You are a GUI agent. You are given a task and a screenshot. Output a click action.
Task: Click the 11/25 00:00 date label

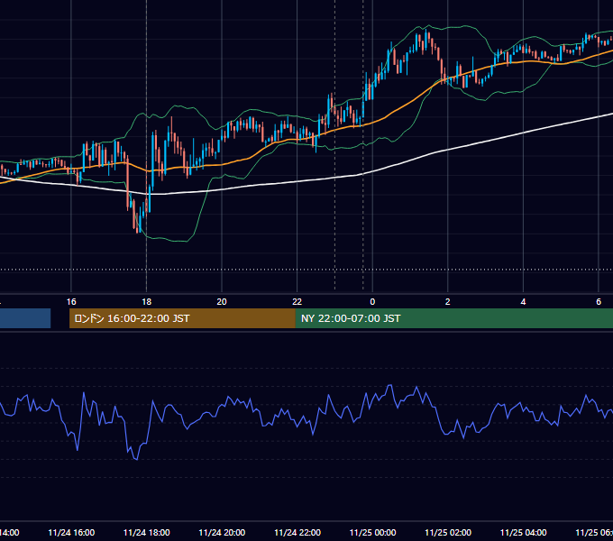[372, 533]
